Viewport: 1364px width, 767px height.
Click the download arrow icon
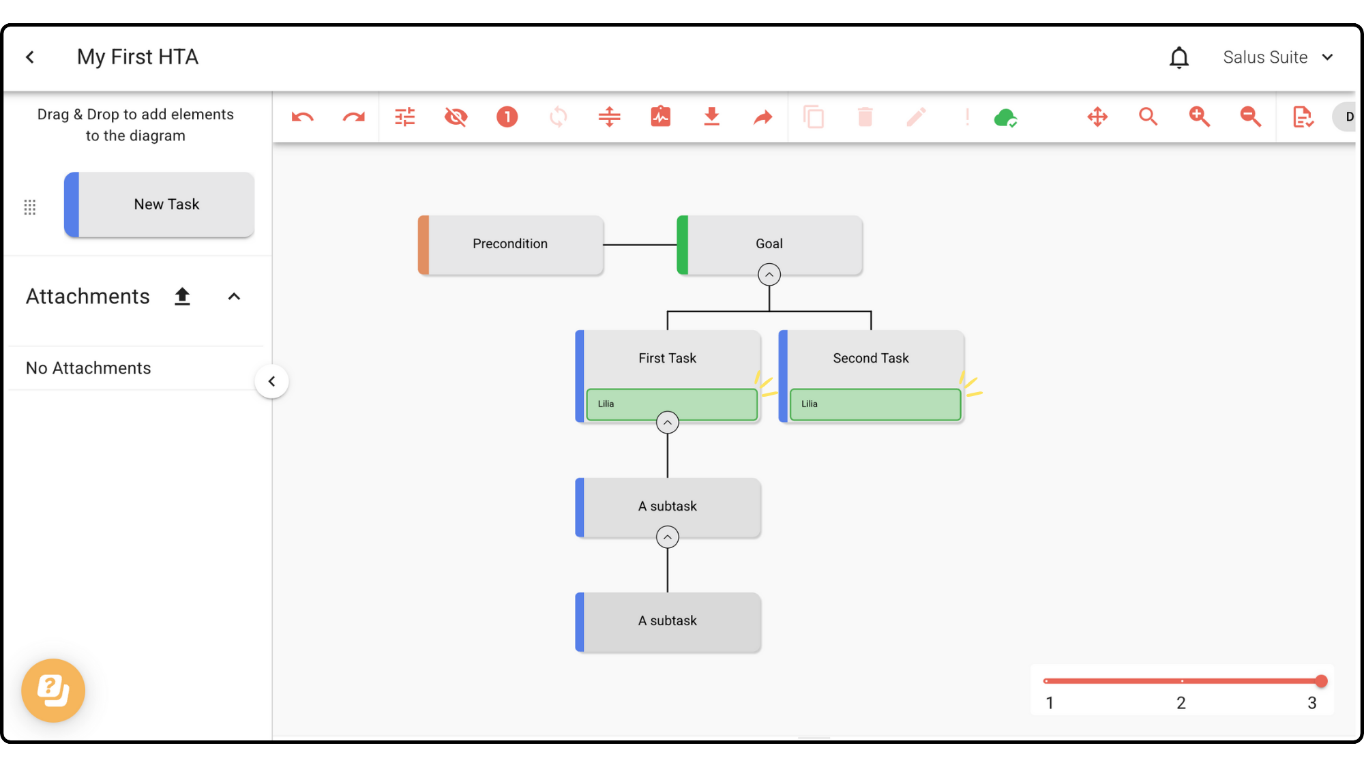(711, 117)
